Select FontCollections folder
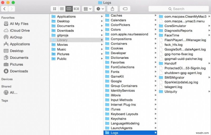The height and width of the screenshot is (135, 211). (130, 67)
